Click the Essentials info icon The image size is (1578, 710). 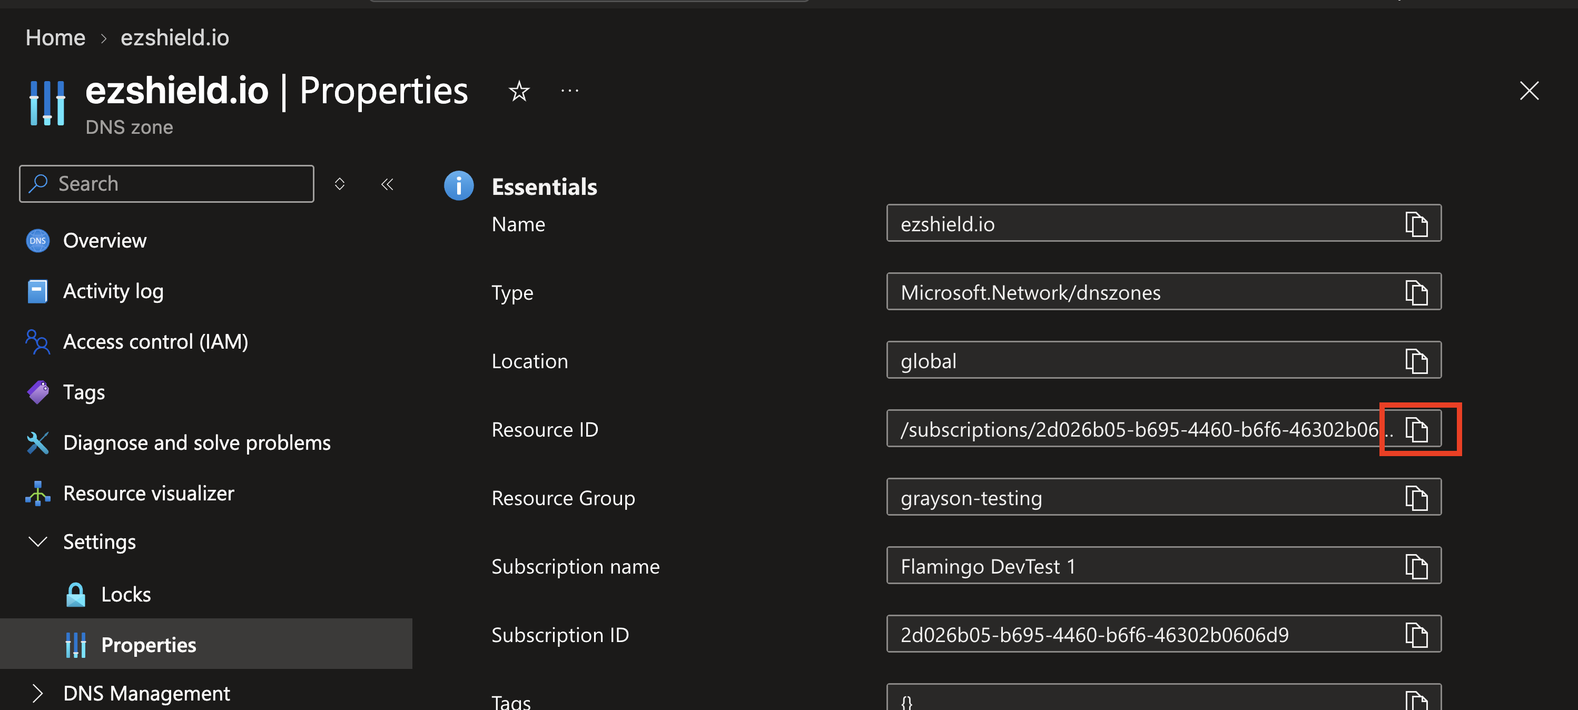coord(459,185)
